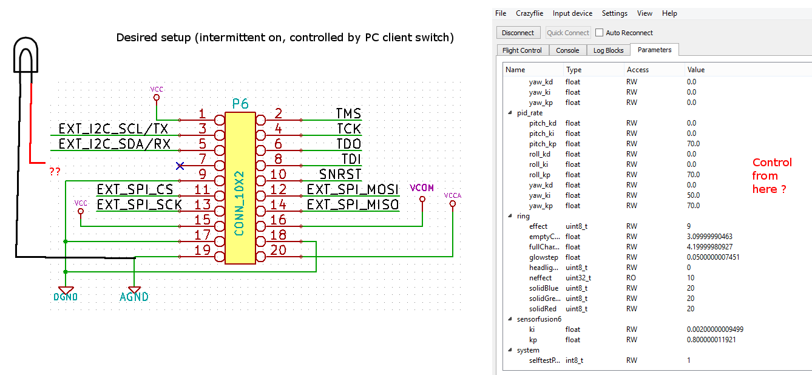
Task: Click the Disconnect button
Action: (518, 33)
